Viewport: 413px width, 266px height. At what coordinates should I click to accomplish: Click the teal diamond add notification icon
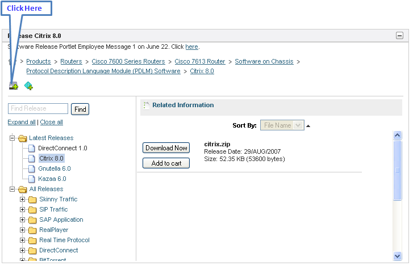(x=28, y=86)
